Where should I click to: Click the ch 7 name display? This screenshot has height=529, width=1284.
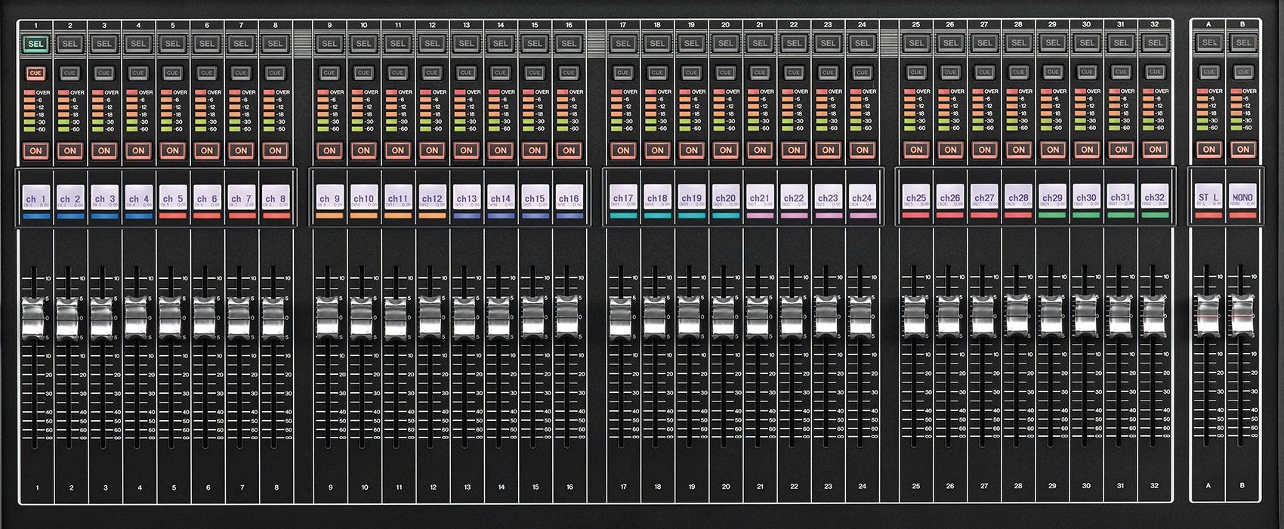(x=242, y=197)
